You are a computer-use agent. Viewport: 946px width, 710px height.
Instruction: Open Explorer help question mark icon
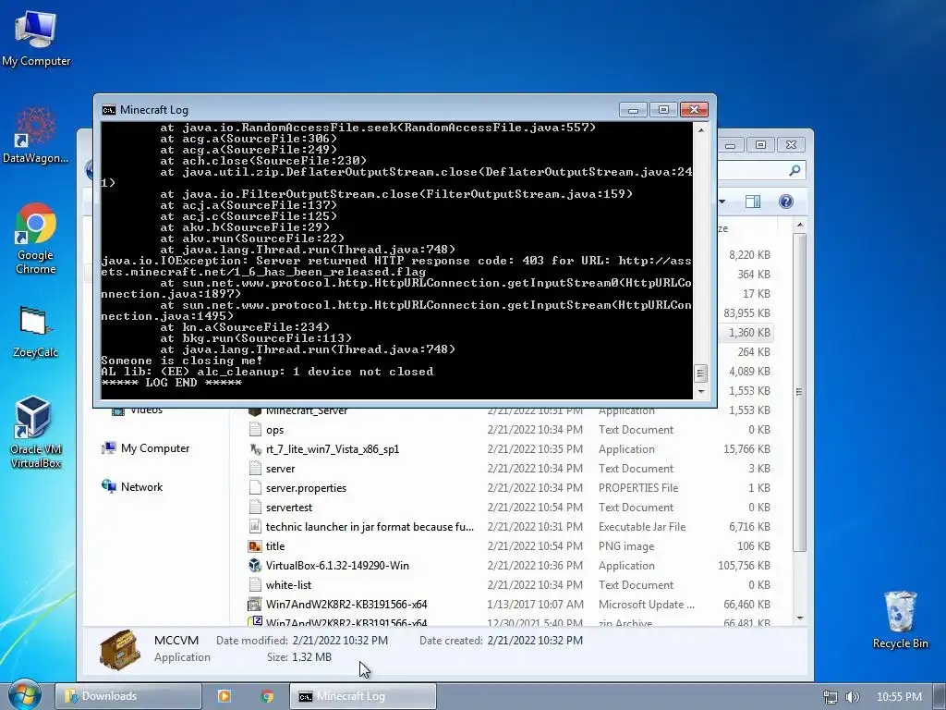coord(785,202)
